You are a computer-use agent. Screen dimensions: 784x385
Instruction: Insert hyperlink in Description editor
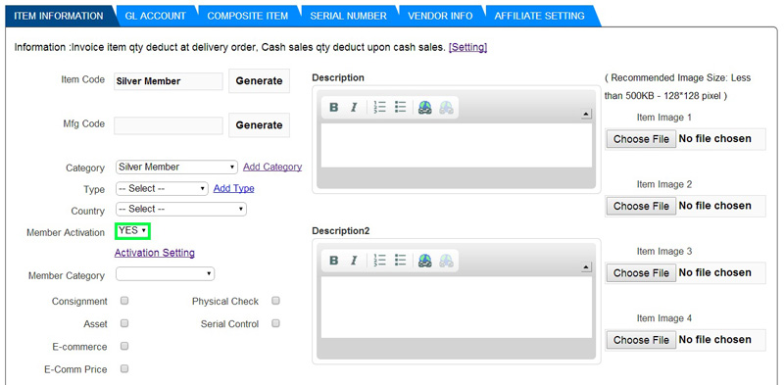click(x=425, y=108)
